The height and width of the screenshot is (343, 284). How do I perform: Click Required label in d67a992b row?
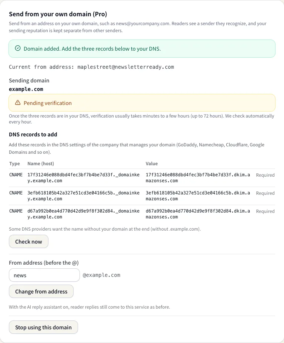(x=265, y=211)
